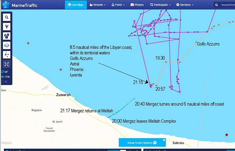The height and width of the screenshot is (151, 235).
Task: Click the 50" auto-refresh indicator
Action: tap(5, 72)
